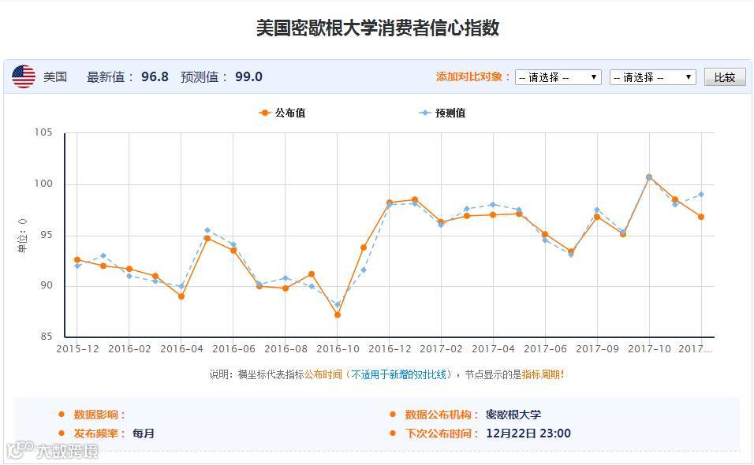The width and height of the screenshot is (754, 465).
Task: Select the orange data point at 2016-04
Action: pos(181,297)
